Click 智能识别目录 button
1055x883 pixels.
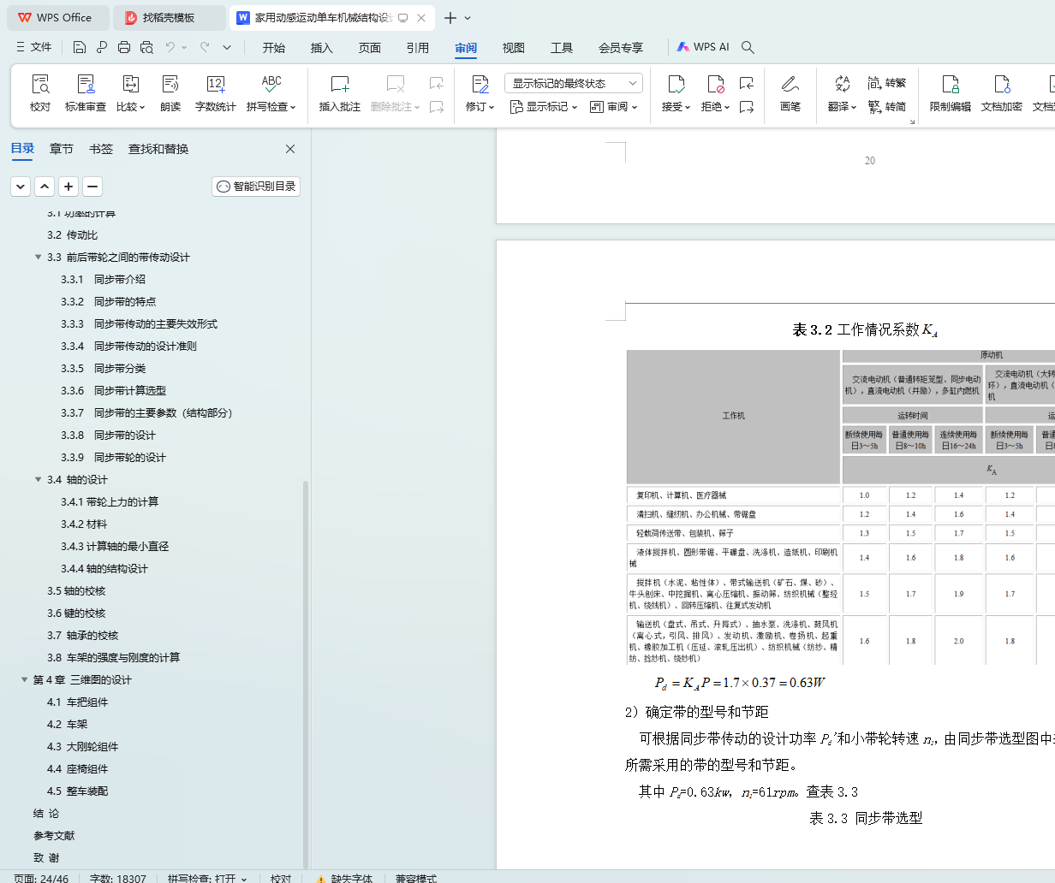pos(256,186)
